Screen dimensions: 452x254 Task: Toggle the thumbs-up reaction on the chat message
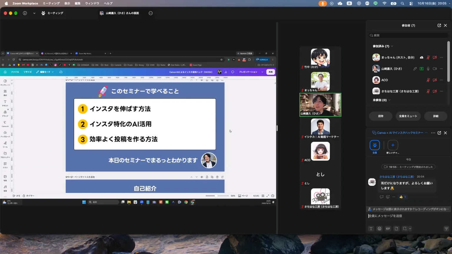[403, 197]
